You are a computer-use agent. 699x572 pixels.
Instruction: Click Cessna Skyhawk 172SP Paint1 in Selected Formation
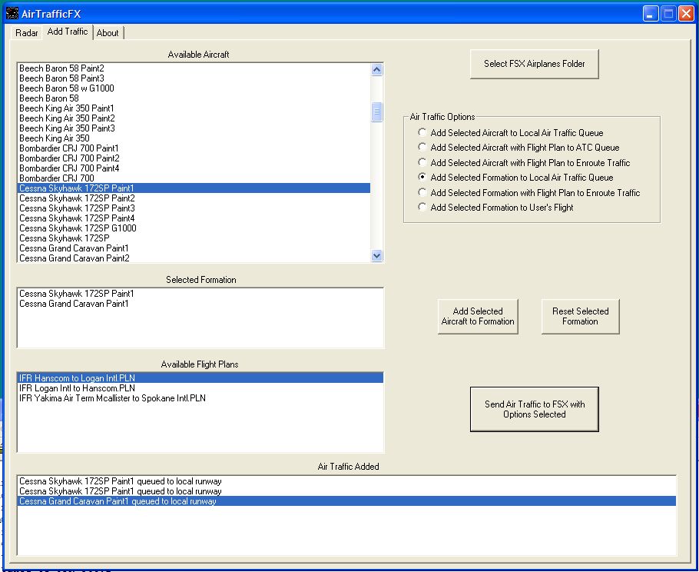pos(200,294)
